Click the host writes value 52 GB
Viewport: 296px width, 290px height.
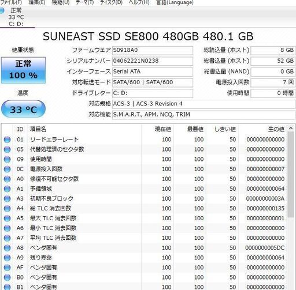(x=273, y=61)
